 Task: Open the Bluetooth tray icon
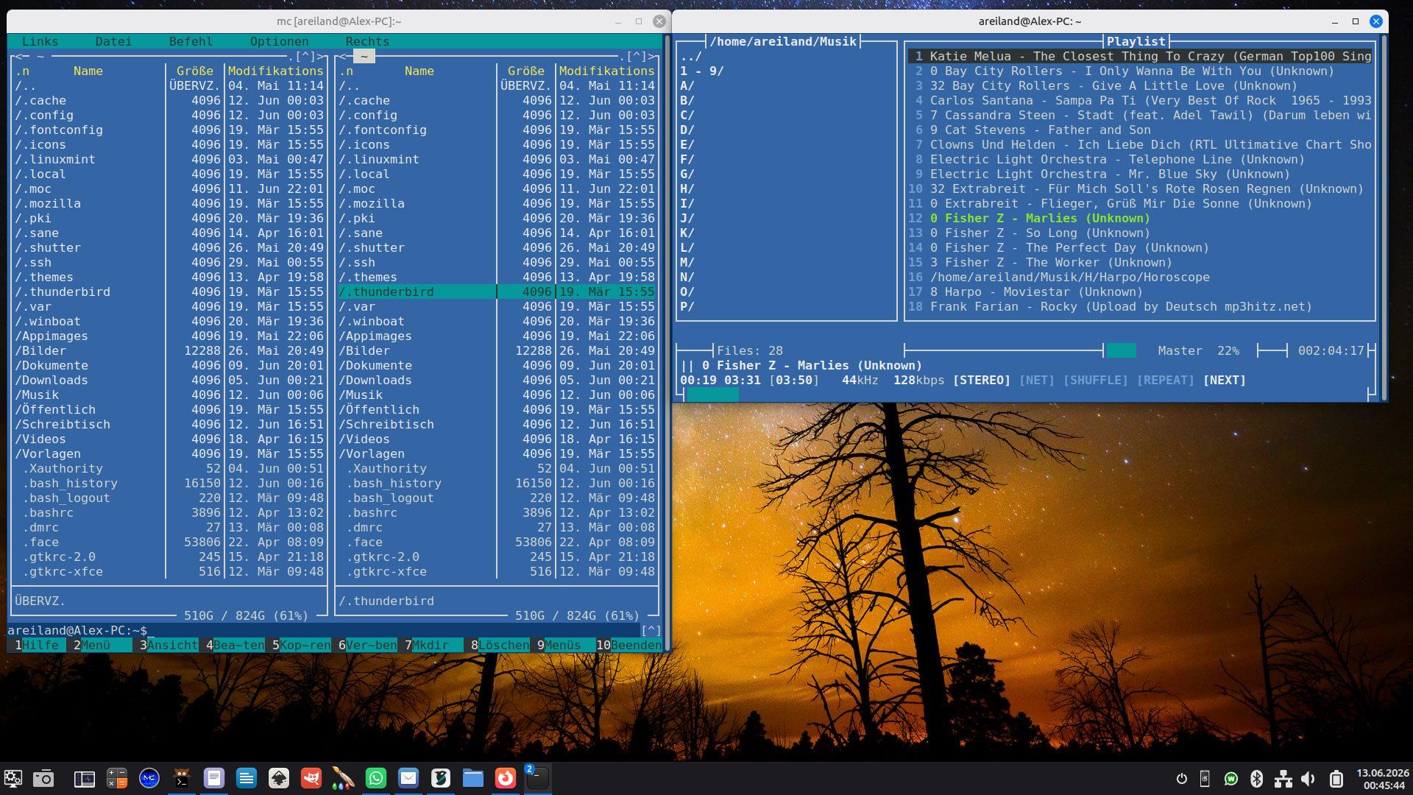click(1257, 779)
